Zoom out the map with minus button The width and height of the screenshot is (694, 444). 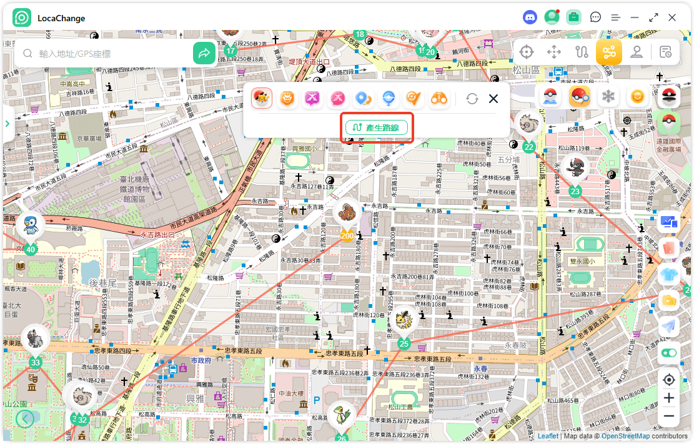669,416
